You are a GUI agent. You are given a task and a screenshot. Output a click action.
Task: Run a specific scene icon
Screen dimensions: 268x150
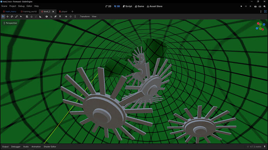click(x=260, y=6)
